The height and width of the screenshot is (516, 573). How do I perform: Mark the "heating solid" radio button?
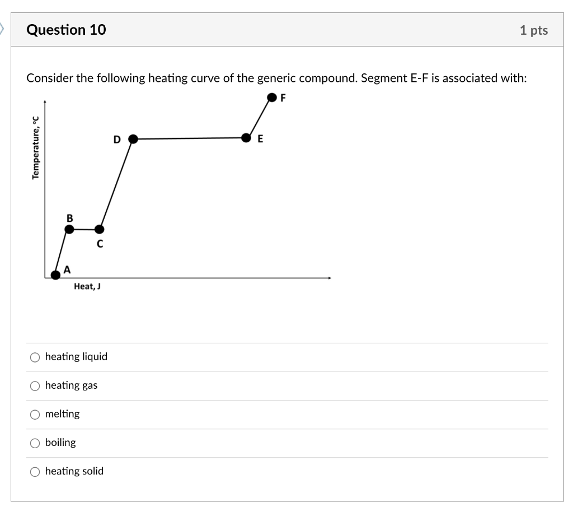(x=35, y=471)
